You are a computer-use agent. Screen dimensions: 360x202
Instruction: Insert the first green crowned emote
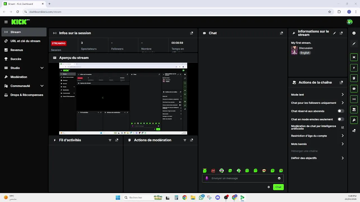[205, 171]
